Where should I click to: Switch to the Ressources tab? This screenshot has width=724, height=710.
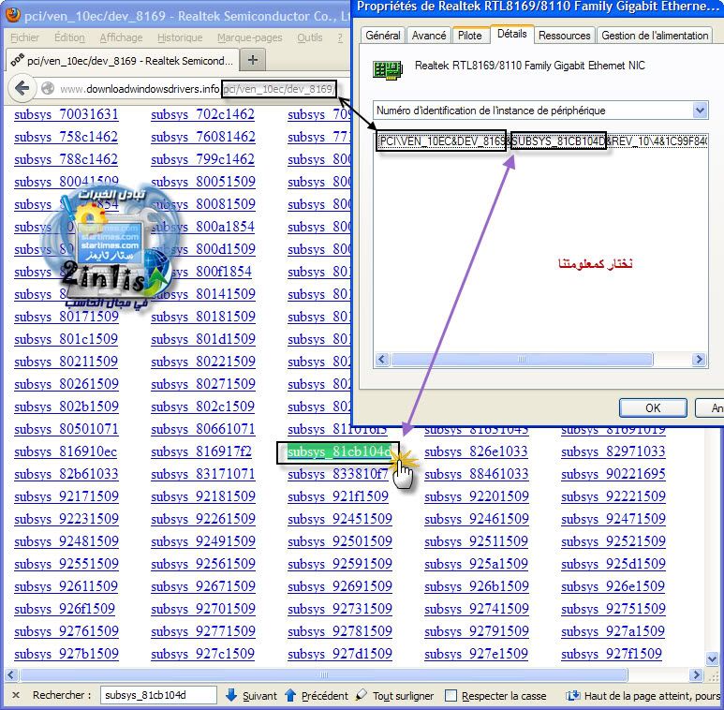click(564, 36)
